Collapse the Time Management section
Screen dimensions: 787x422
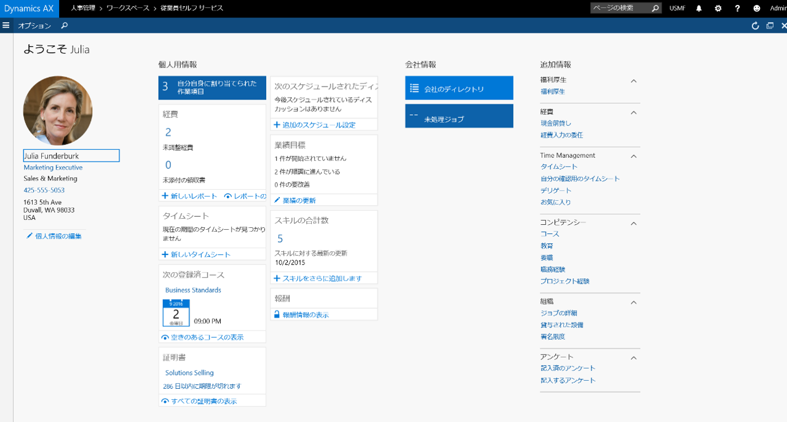click(x=634, y=156)
